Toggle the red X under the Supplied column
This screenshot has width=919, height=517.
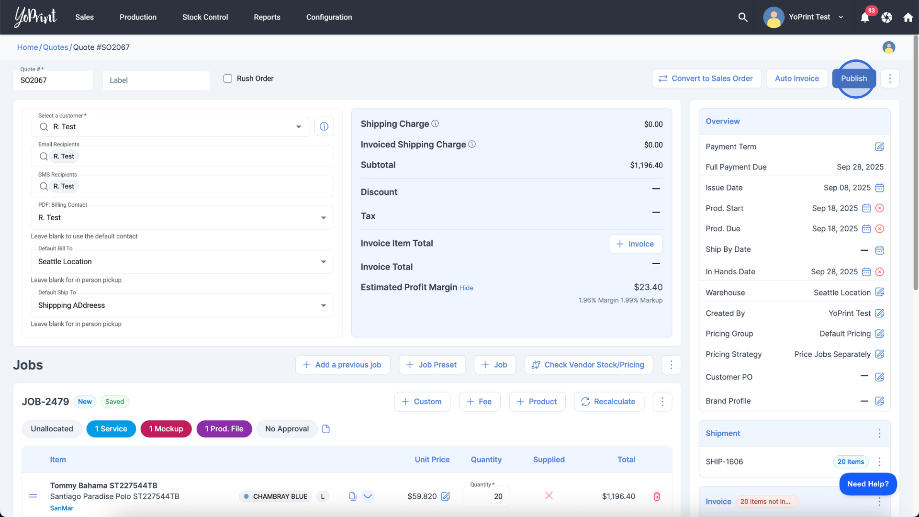(549, 495)
